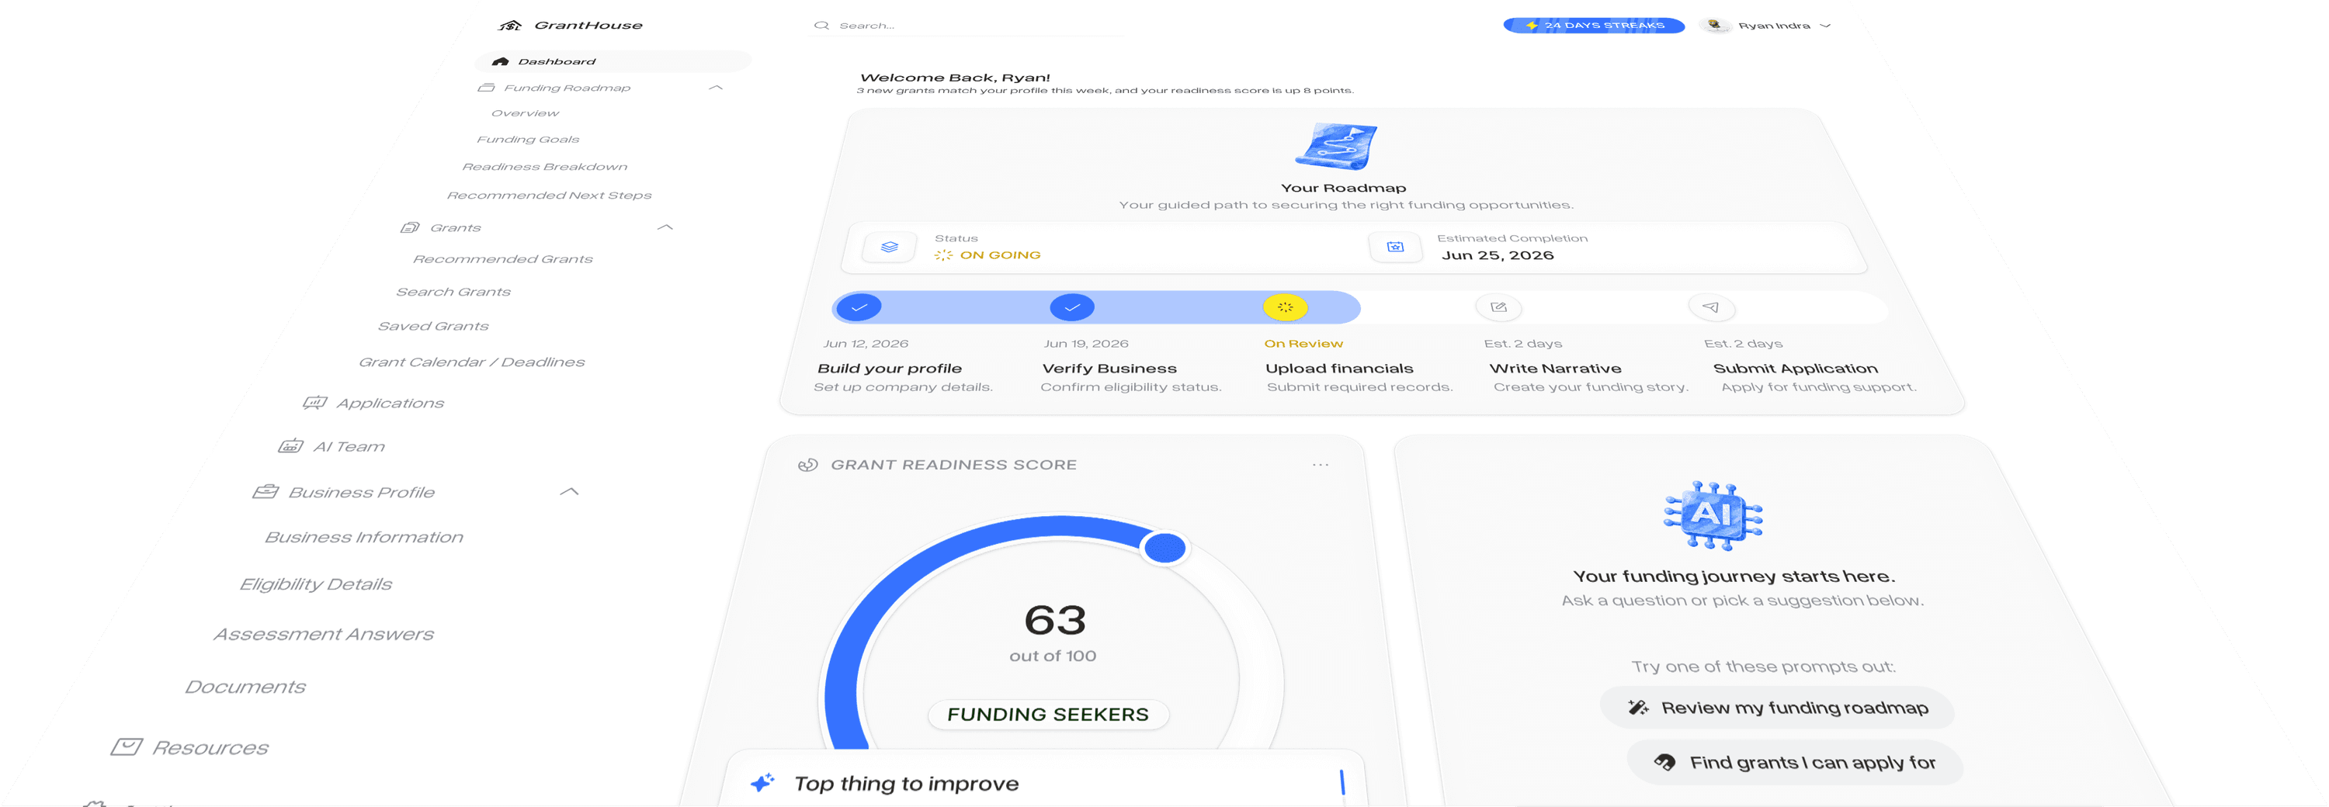Click the Submit Application send icon

(x=1710, y=308)
